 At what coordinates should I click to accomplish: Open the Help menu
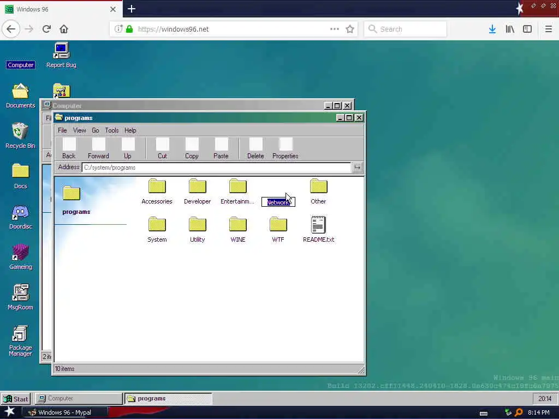[130, 130]
